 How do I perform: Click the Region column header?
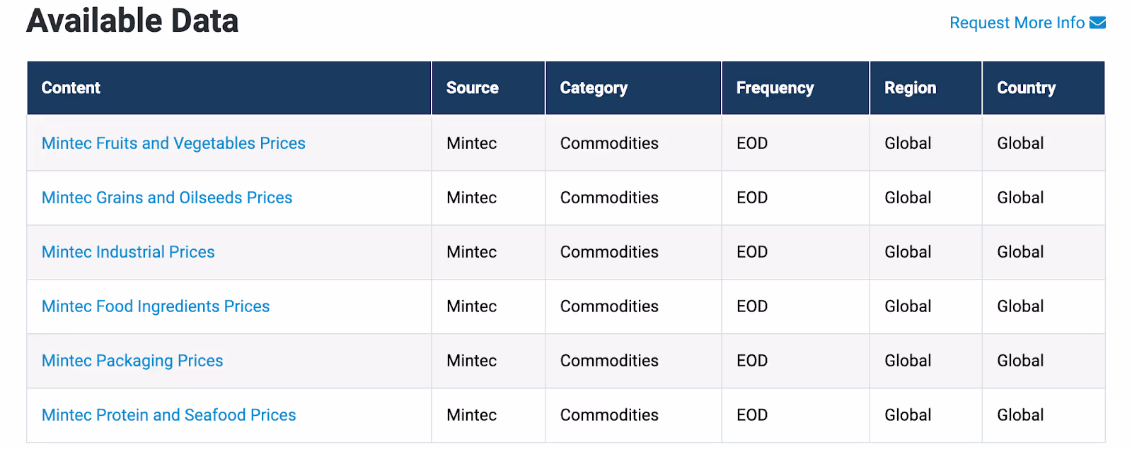(926, 88)
